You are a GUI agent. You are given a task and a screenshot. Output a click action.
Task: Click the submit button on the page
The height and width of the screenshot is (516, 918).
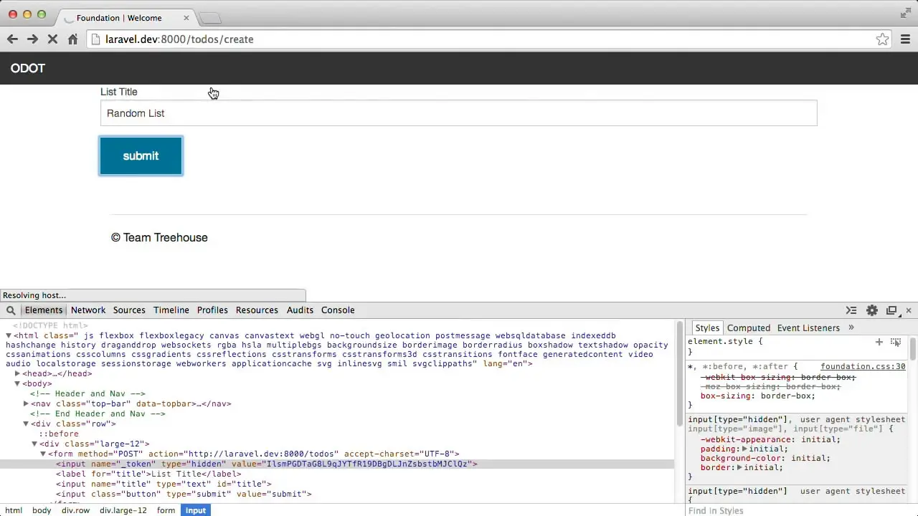[141, 156]
